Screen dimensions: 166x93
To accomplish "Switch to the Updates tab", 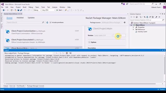I will [x=31, y=18].
